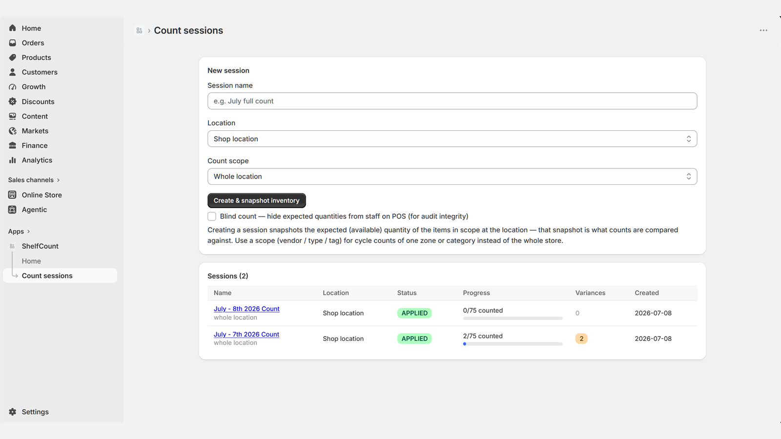Image resolution: width=781 pixels, height=439 pixels.
Task: Click the Customers person icon
Action: coord(13,72)
